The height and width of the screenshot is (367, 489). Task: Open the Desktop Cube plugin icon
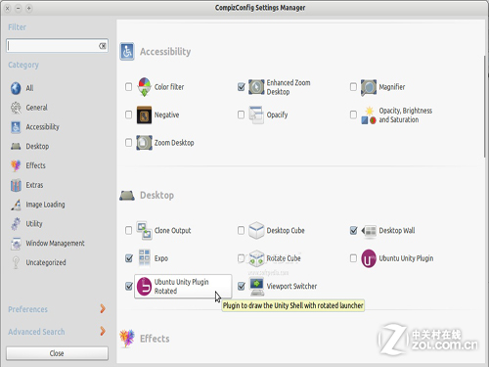point(256,230)
